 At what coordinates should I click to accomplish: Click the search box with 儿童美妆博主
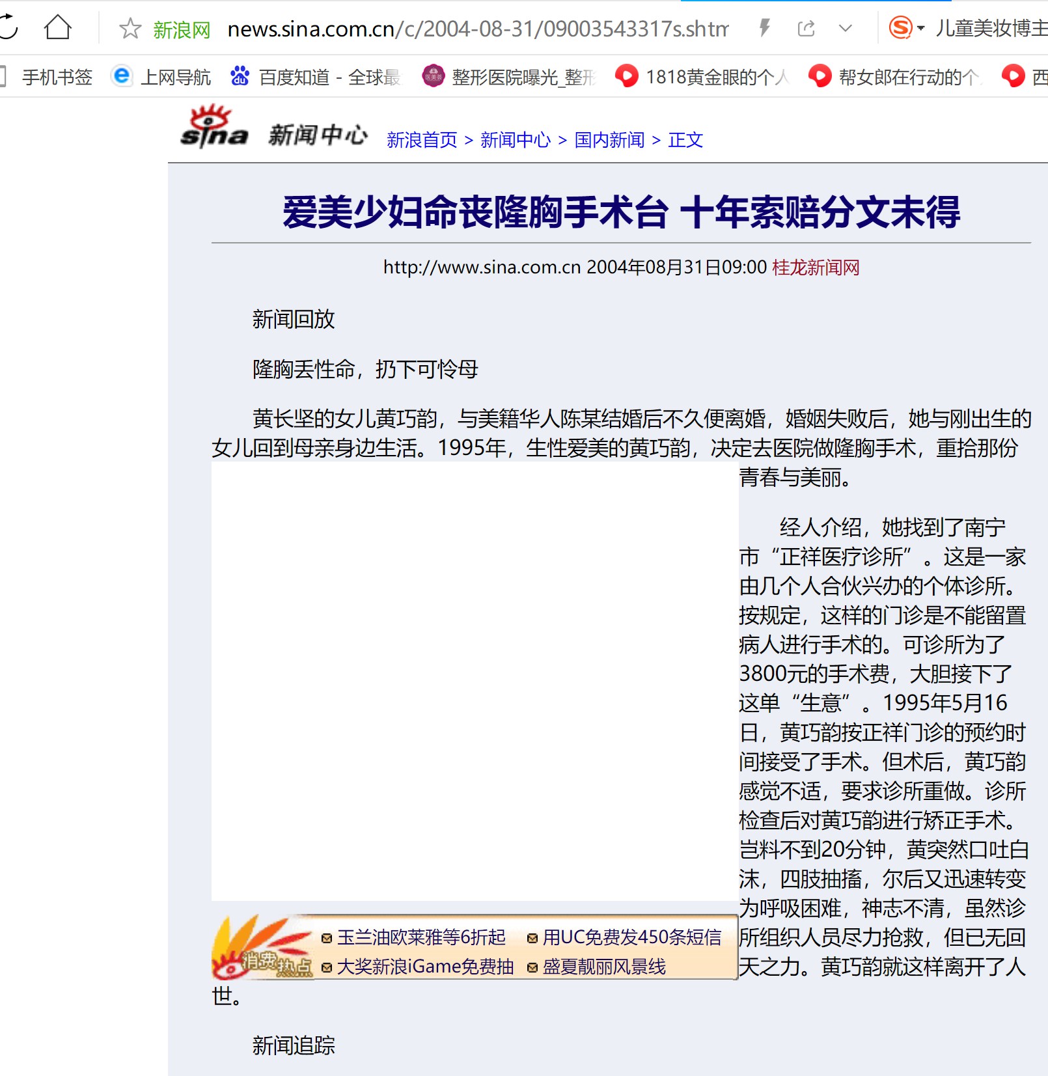991,28
